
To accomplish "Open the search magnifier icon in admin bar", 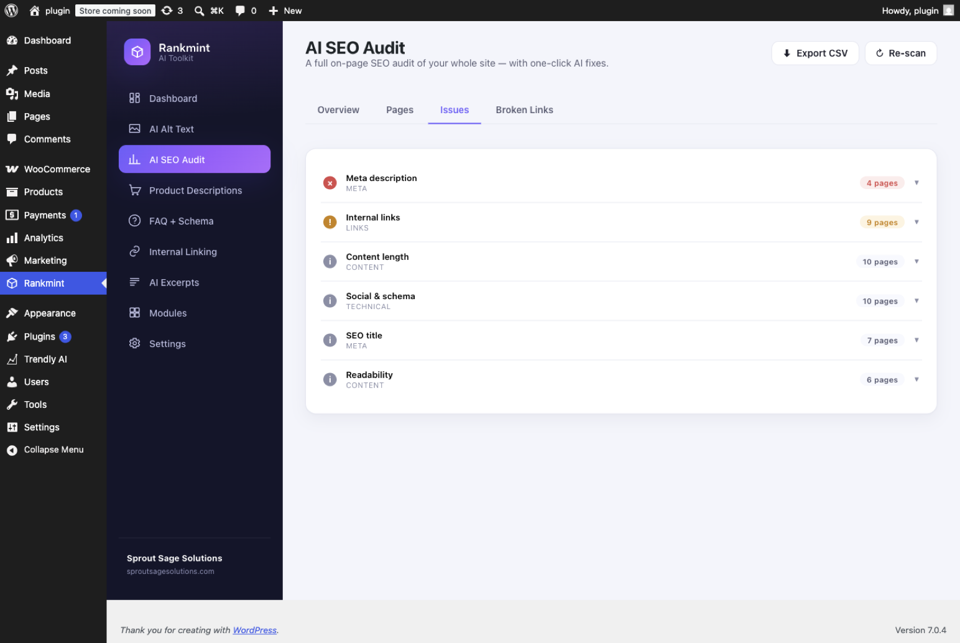I will (x=199, y=11).
